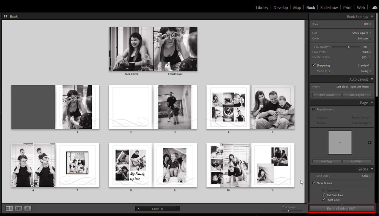Open the Library module
The image size is (379, 216).
(x=262, y=8)
